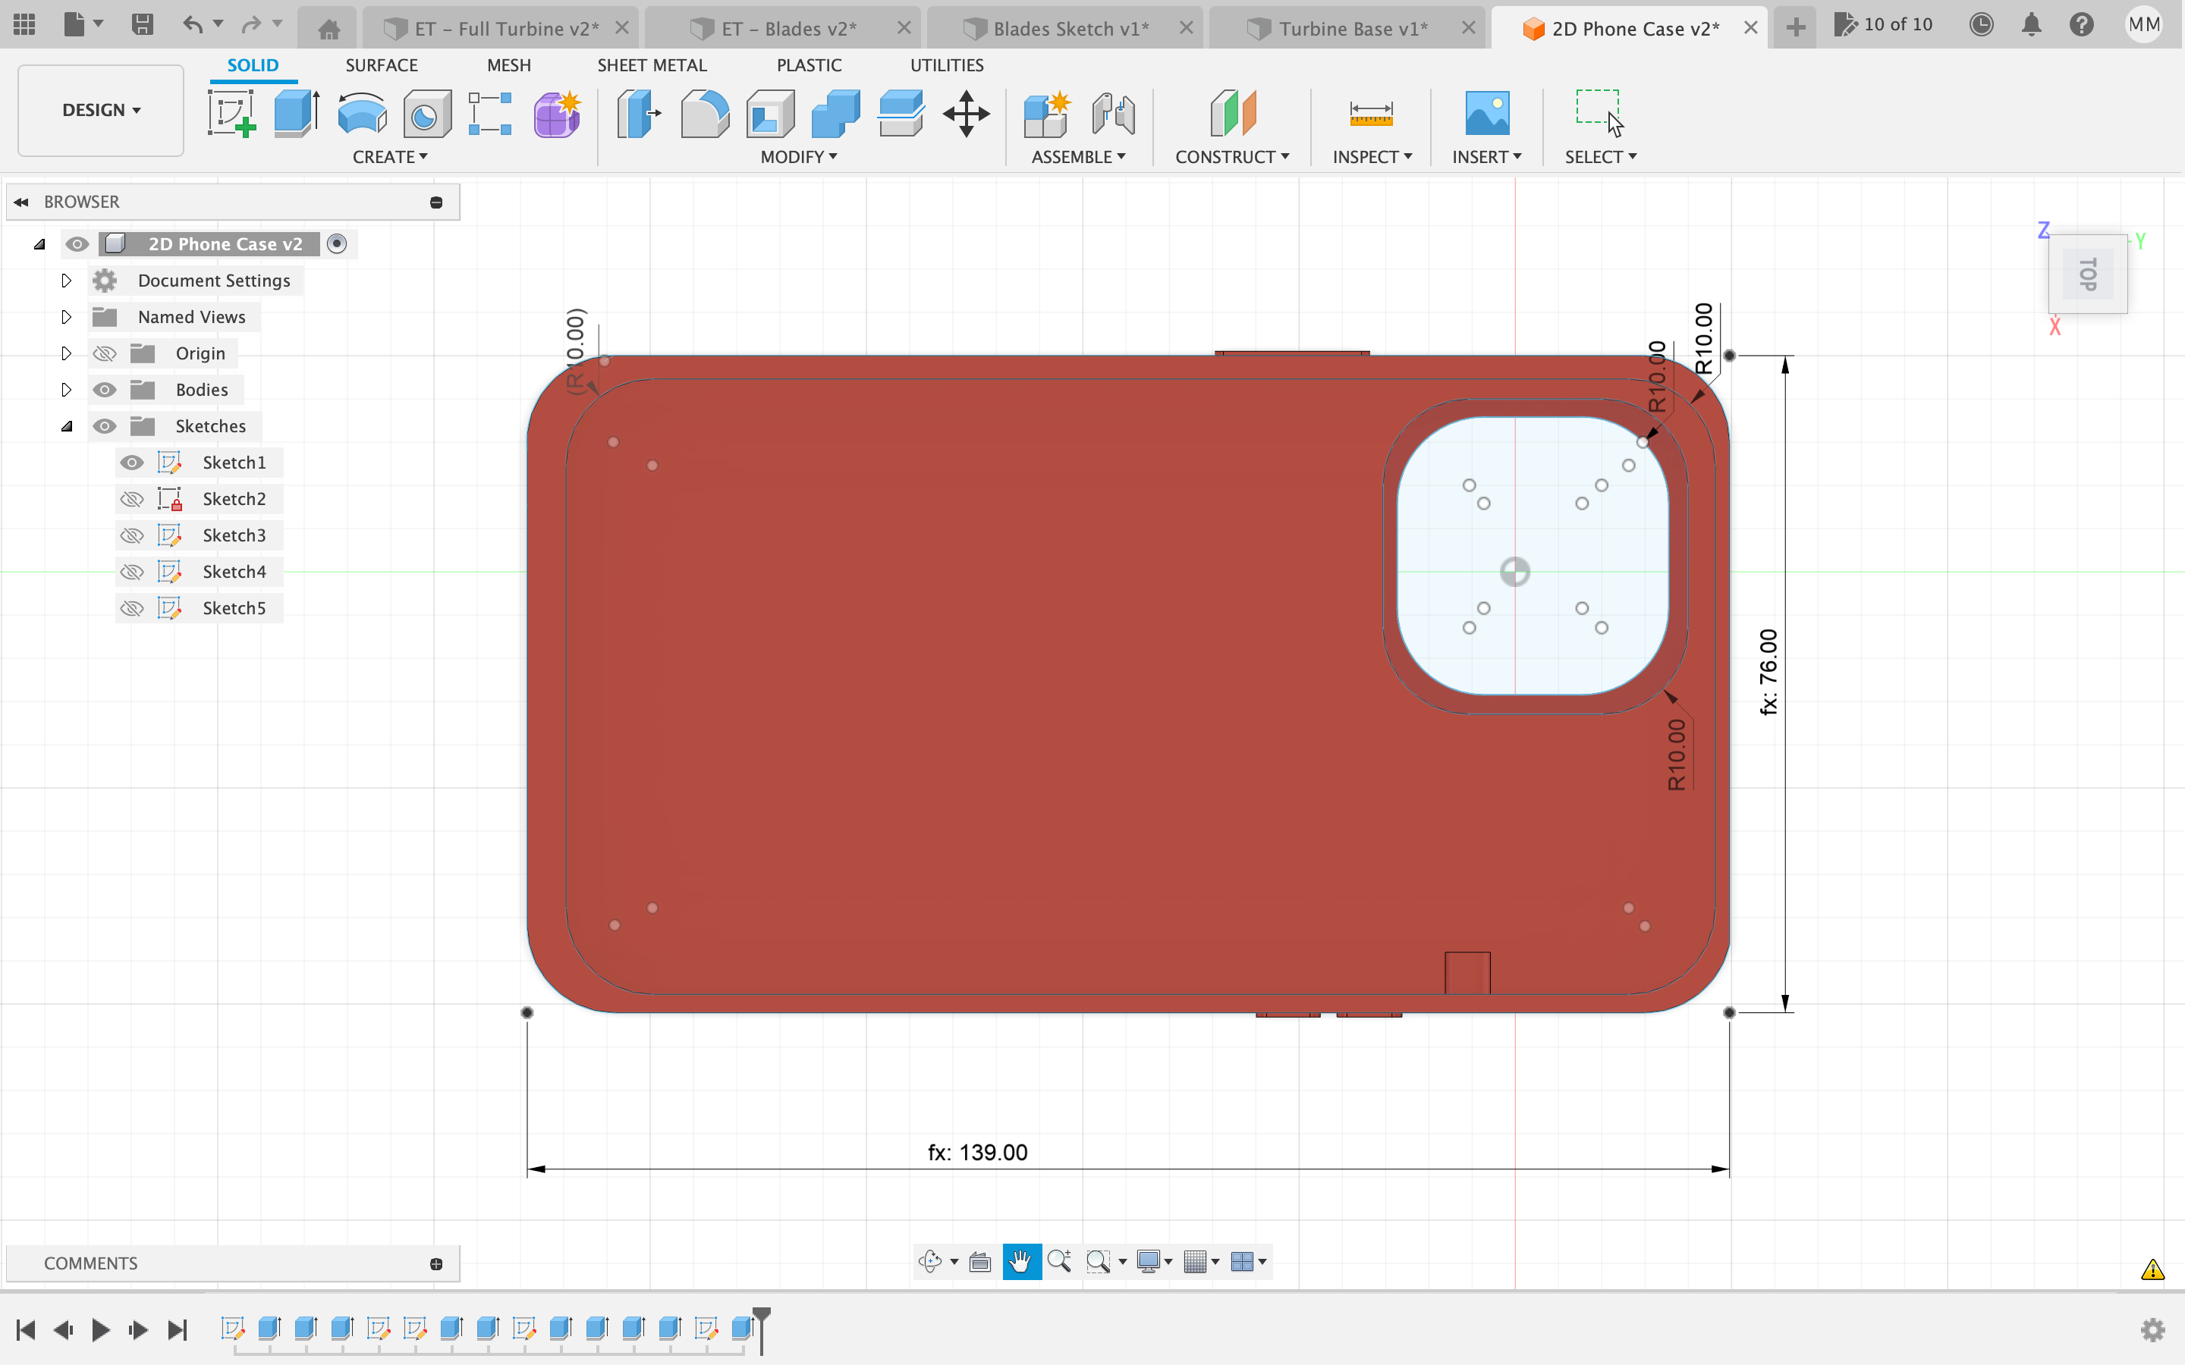Toggle visibility of the Bodies folder

(105, 390)
